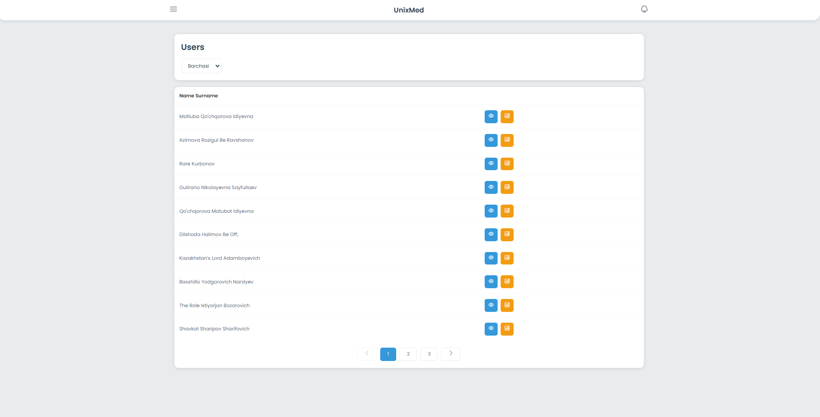Screen dimensions: 820x417
Task: Edit Azimova Rozigul Be Ravshanov's record
Action: (507, 140)
